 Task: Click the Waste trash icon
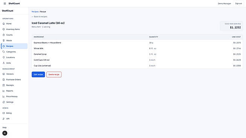[4, 40]
